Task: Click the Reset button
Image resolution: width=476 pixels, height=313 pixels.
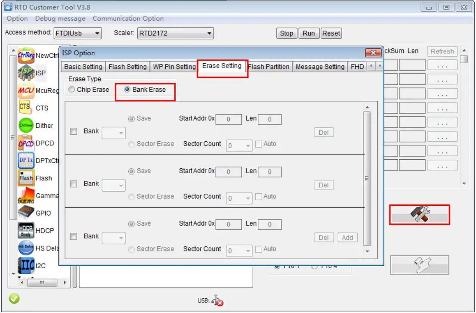Action: pyautogui.click(x=331, y=33)
